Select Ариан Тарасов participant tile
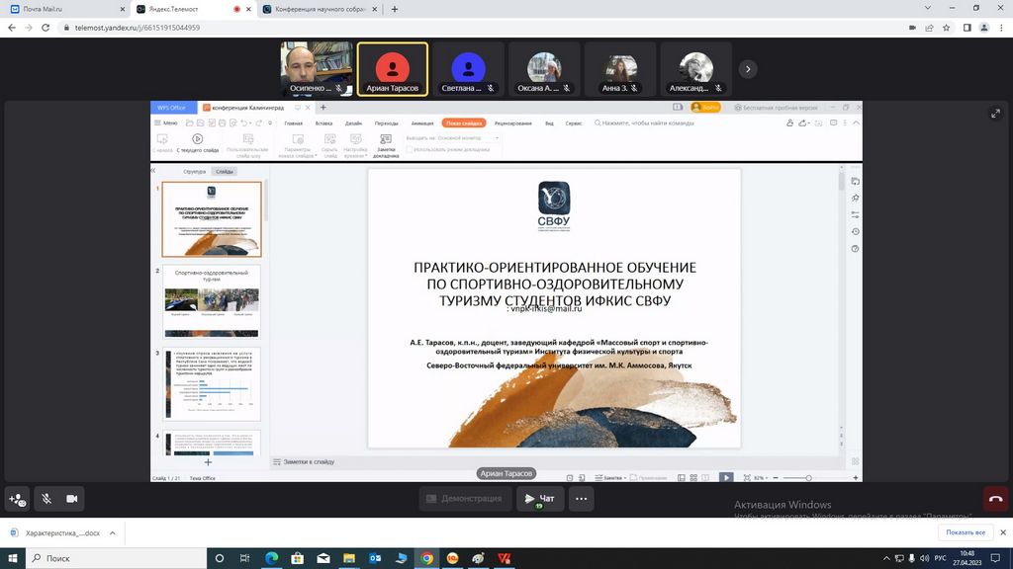1013x569 pixels. (393, 69)
